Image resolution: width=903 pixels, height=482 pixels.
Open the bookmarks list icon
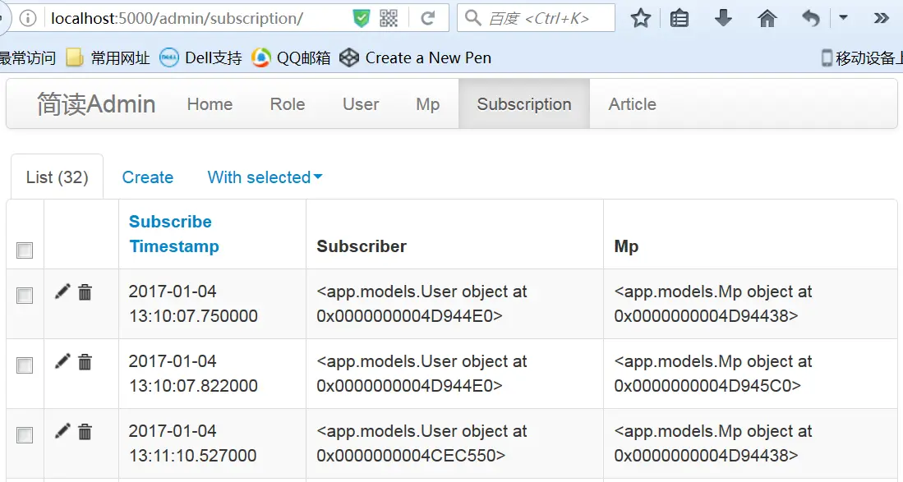(x=680, y=18)
